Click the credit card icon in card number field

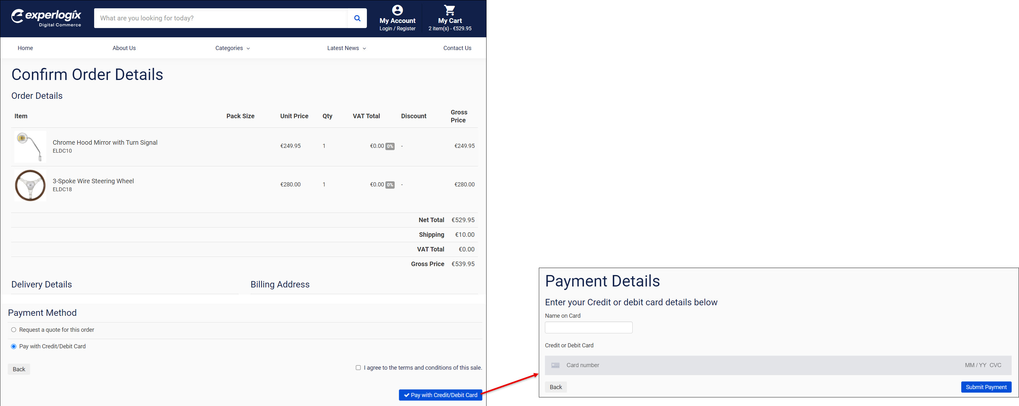pyautogui.click(x=555, y=365)
